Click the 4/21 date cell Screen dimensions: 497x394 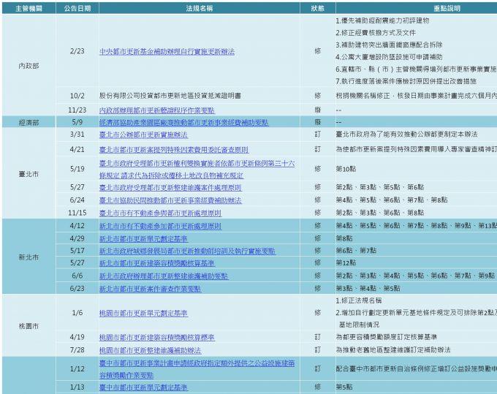click(x=77, y=149)
